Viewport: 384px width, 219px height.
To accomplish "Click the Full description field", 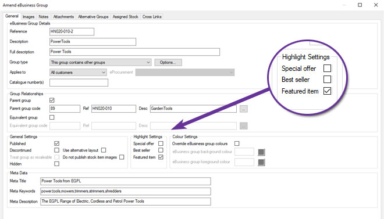I will [134, 52].
